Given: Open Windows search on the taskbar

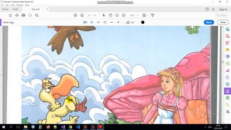Looking at the screenshot, I should 11,127.
